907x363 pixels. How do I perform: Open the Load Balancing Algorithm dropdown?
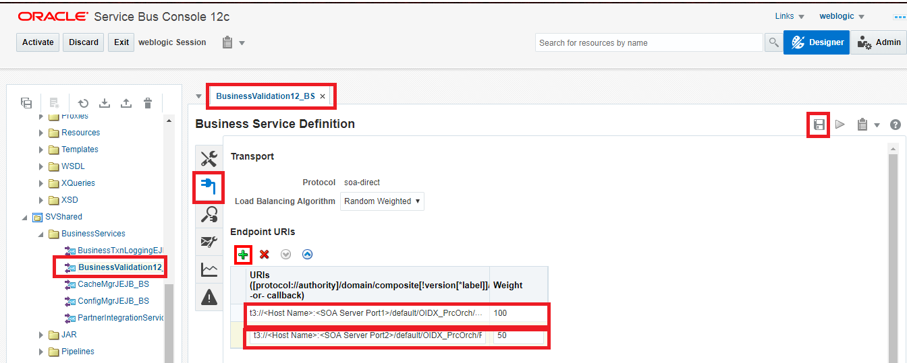pyautogui.click(x=382, y=201)
